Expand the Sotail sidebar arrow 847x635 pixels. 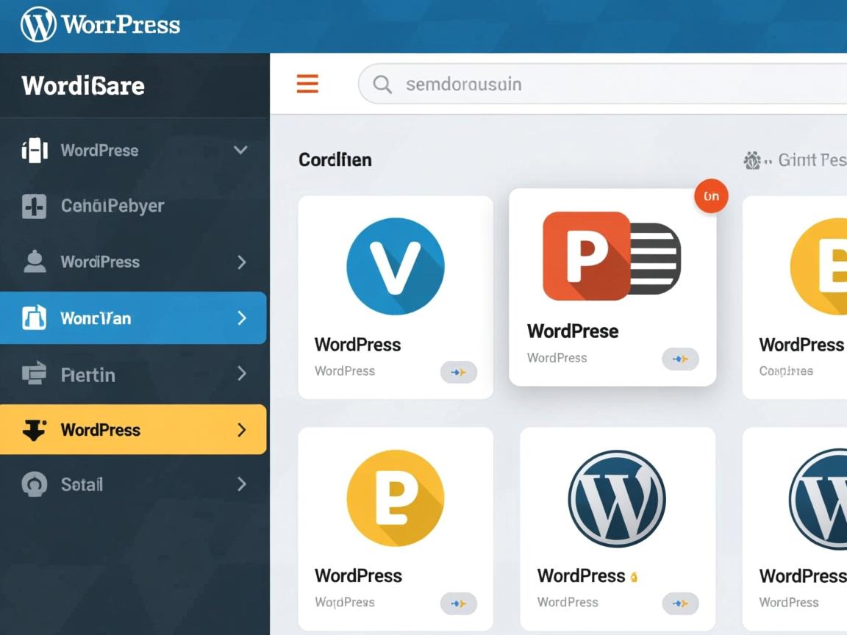pos(241,484)
